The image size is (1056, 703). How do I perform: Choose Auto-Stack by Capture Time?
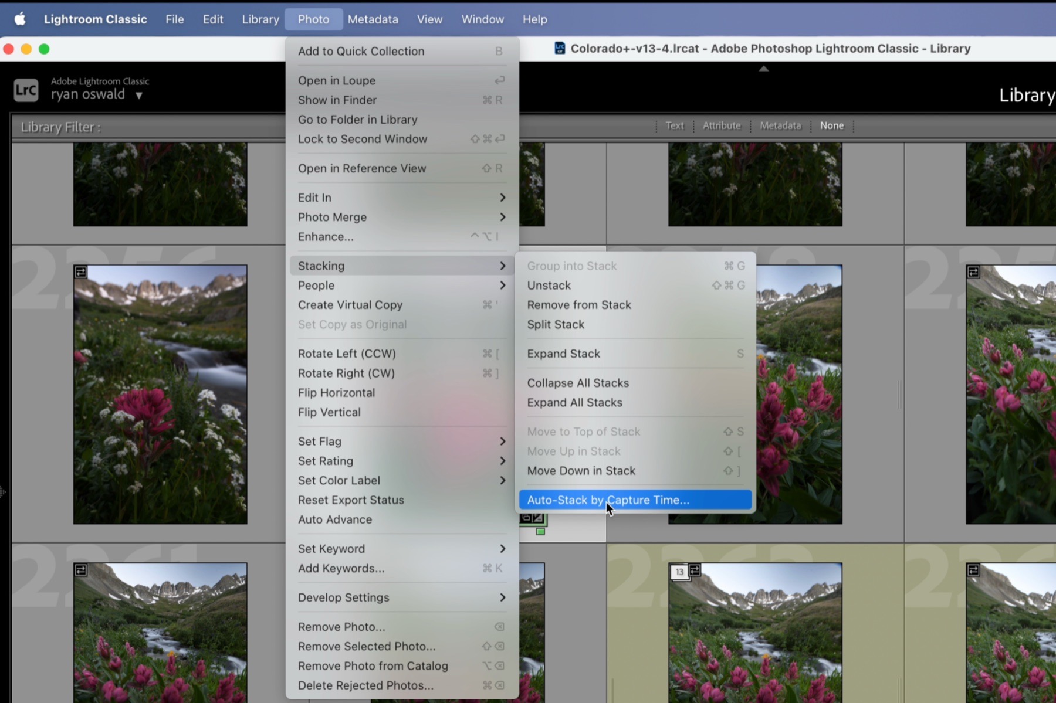click(635, 500)
